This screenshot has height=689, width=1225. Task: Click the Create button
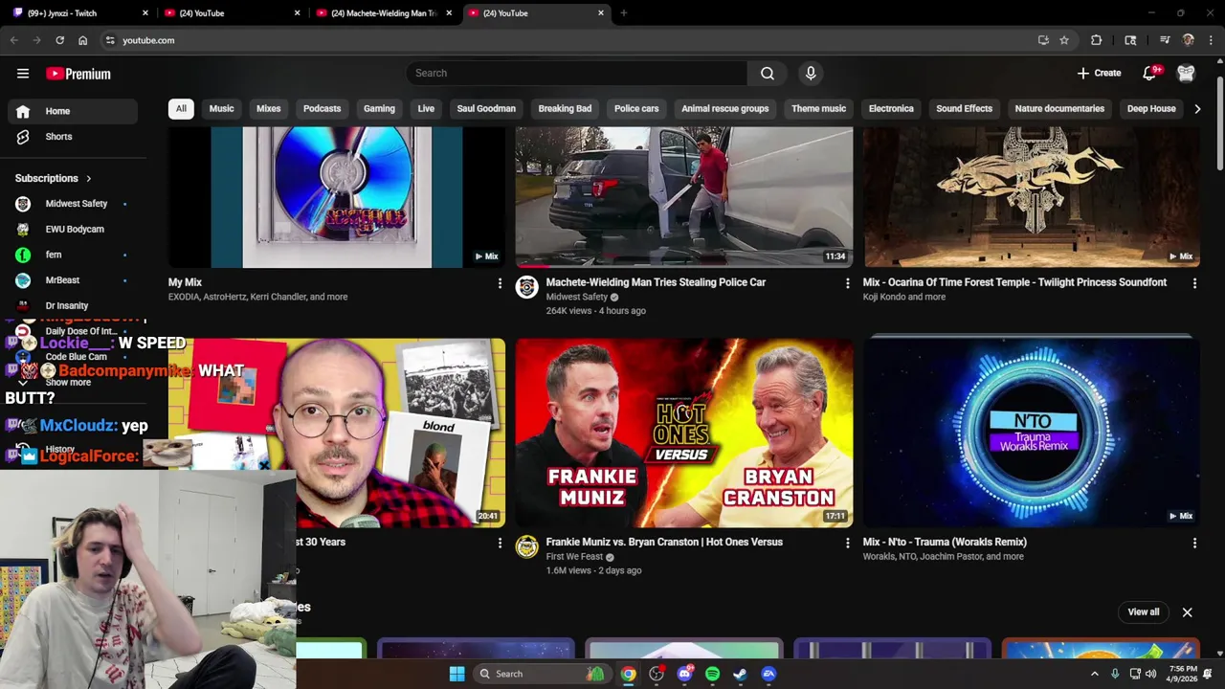tap(1099, 73)
